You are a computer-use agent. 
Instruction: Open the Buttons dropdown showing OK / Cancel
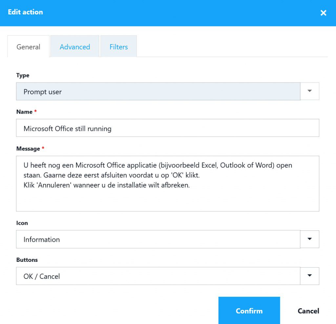pyautogui.click(x=157, y=276)
